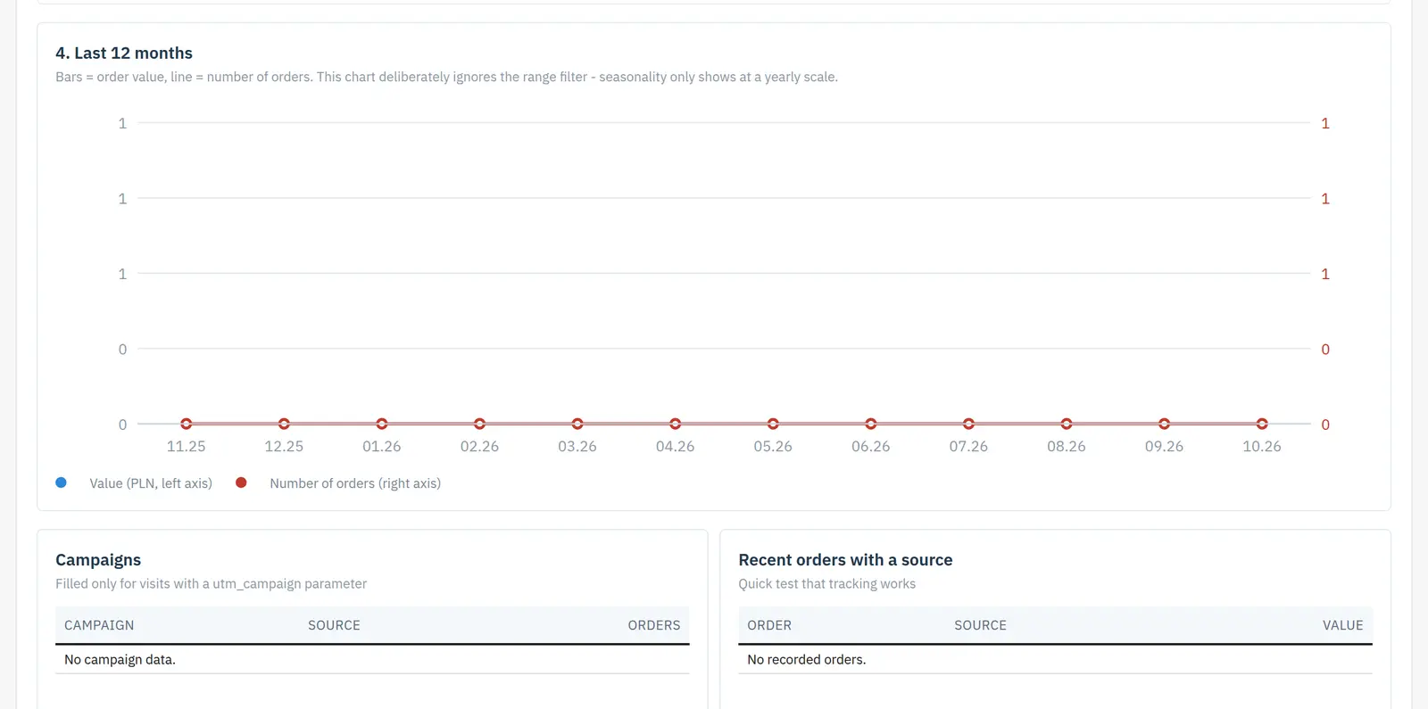The height and width of the screenshot is (709, 1428).
Task: Click the ORDERS column header
Action: point(653,625)
